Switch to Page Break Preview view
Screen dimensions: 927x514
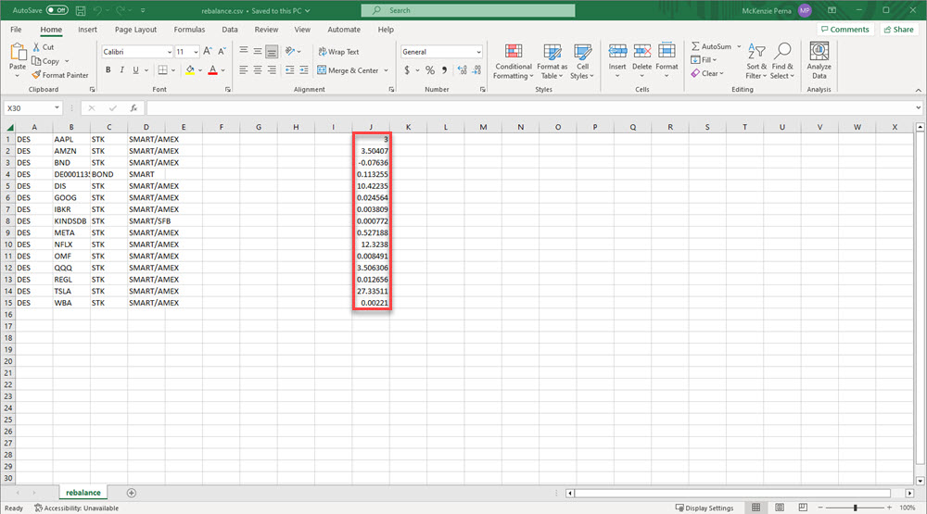(803, 508)
